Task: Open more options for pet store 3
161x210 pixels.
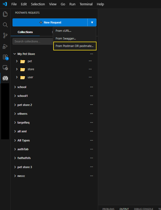Action: [91, 167]
